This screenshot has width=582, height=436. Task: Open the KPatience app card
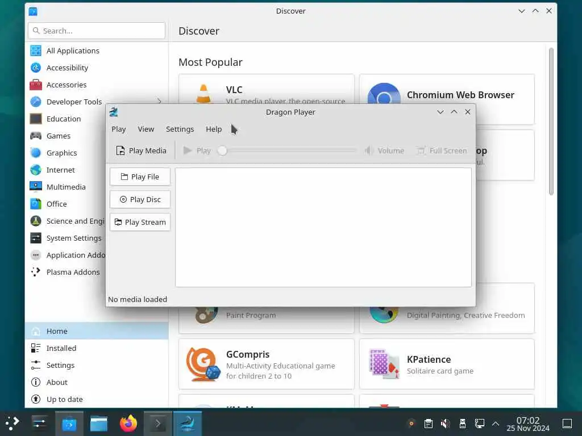447,364
